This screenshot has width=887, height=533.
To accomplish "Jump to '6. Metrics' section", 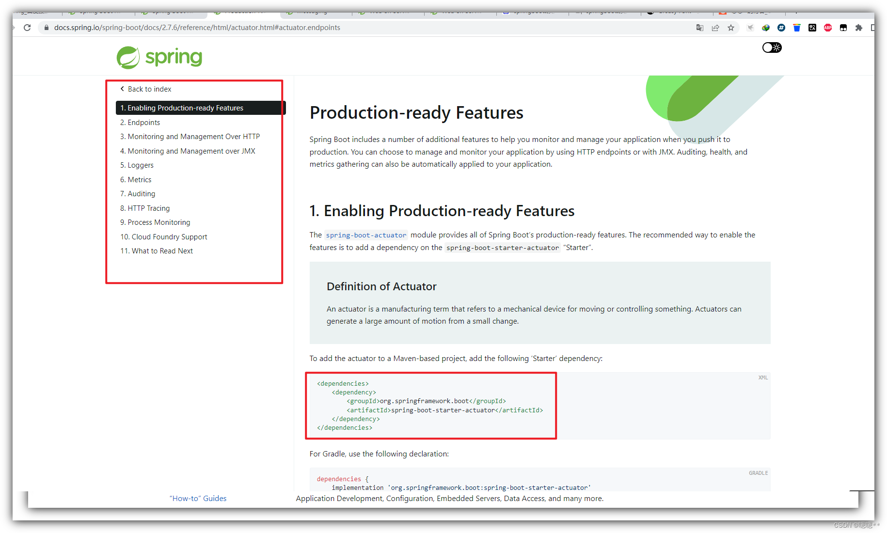I will point(136,180).
